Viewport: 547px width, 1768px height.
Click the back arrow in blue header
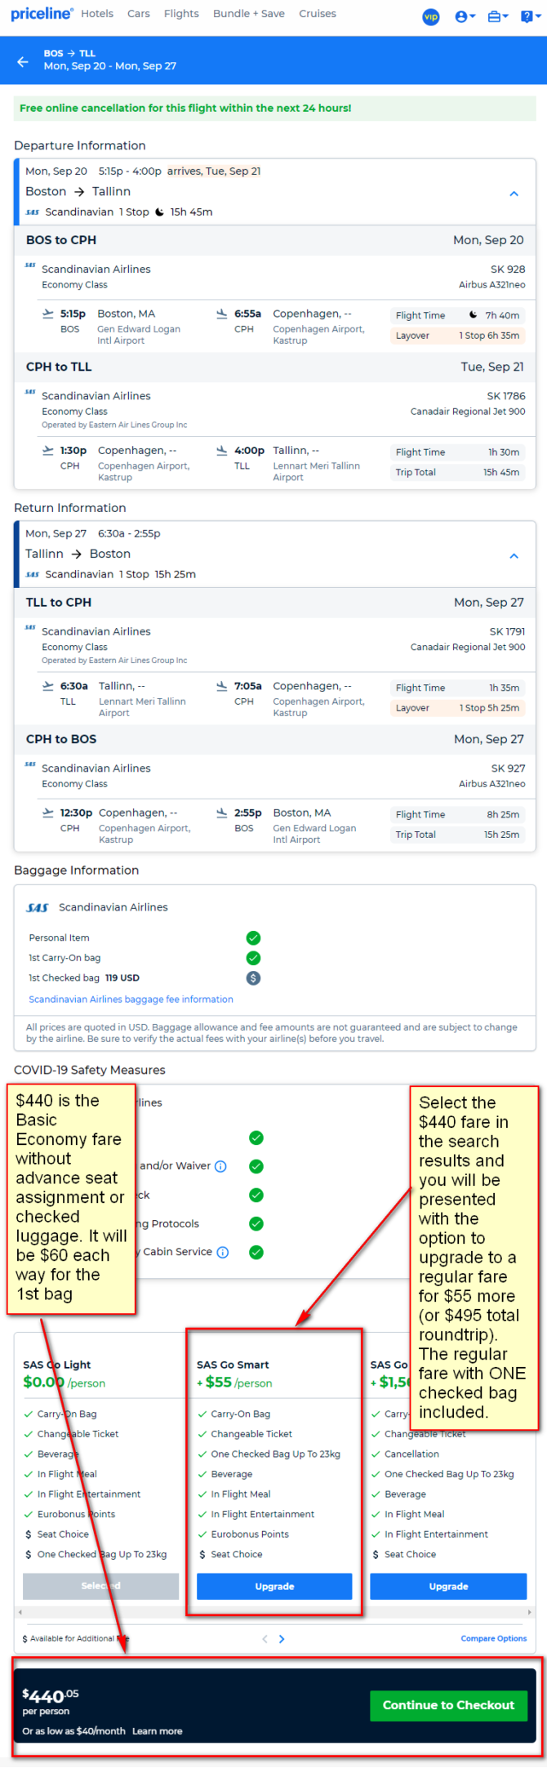click(23, 61)
